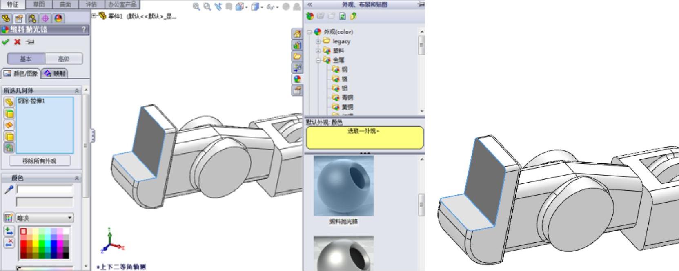Click the refresh icon in appearances toolbar

click(x=343, y=16)
